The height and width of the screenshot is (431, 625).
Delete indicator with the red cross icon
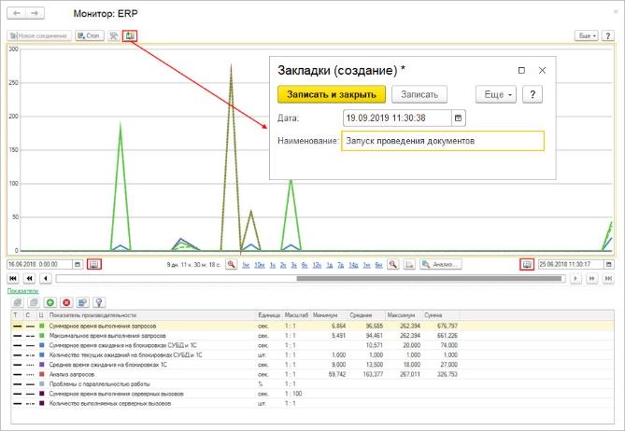pos(65,302)
